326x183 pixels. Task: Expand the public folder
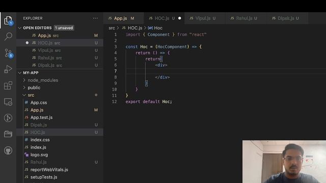tap(24, 87)
